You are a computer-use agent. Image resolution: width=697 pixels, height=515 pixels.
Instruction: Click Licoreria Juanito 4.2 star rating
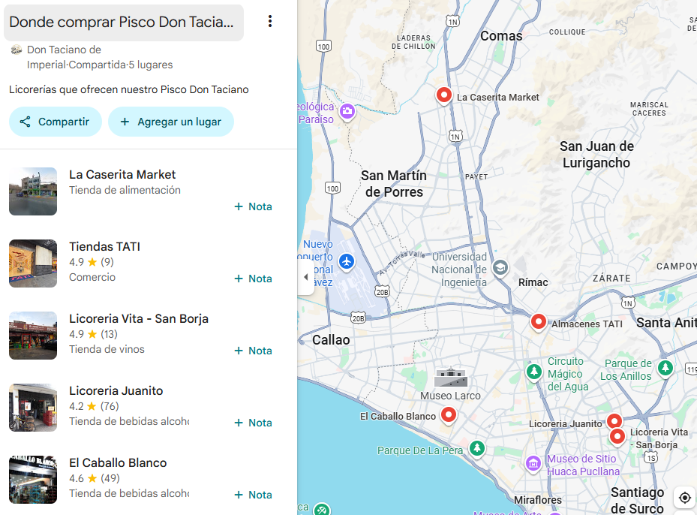click(x=94, y=406)
